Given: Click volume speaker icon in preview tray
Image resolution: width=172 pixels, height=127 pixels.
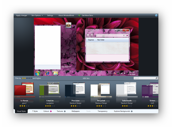Looking at the screenshot, I should (x=124, y=73).
